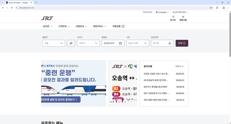
Task: Show the next banner slide
Action: pyautogui.click(x=131, y=102)
